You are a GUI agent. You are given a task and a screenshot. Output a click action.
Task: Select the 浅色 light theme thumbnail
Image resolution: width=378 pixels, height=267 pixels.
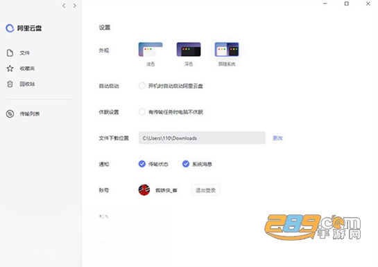point(151,50)
